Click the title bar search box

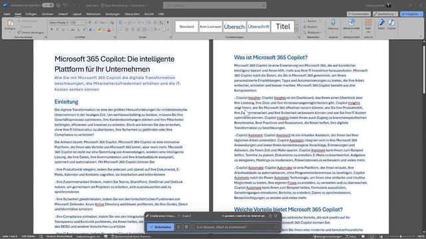[214, 5]
